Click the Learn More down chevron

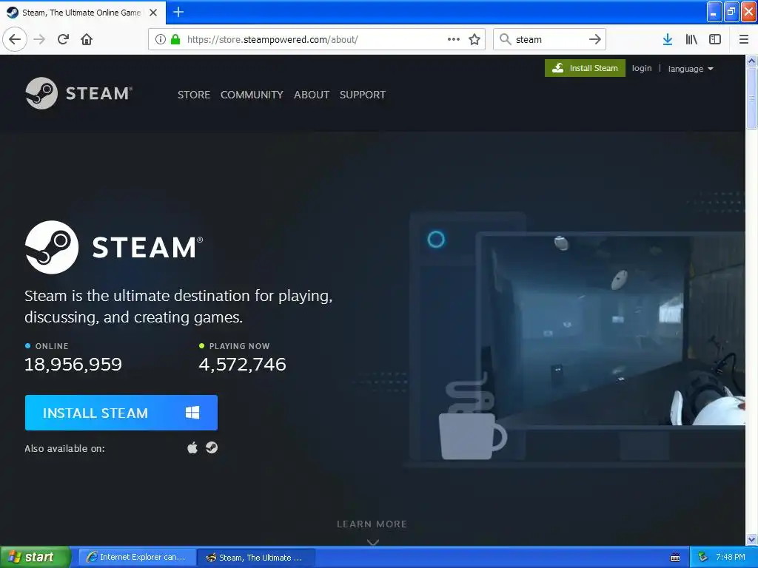coord(373,542)
